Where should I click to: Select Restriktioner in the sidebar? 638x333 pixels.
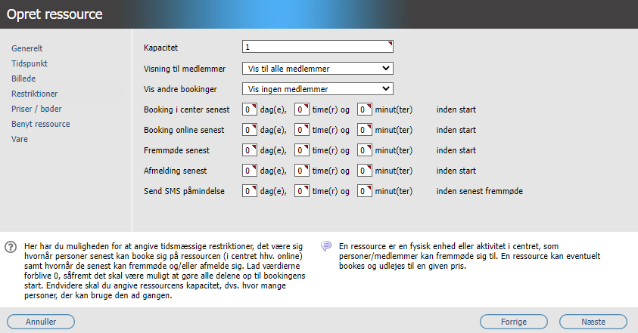pos(35,94)
